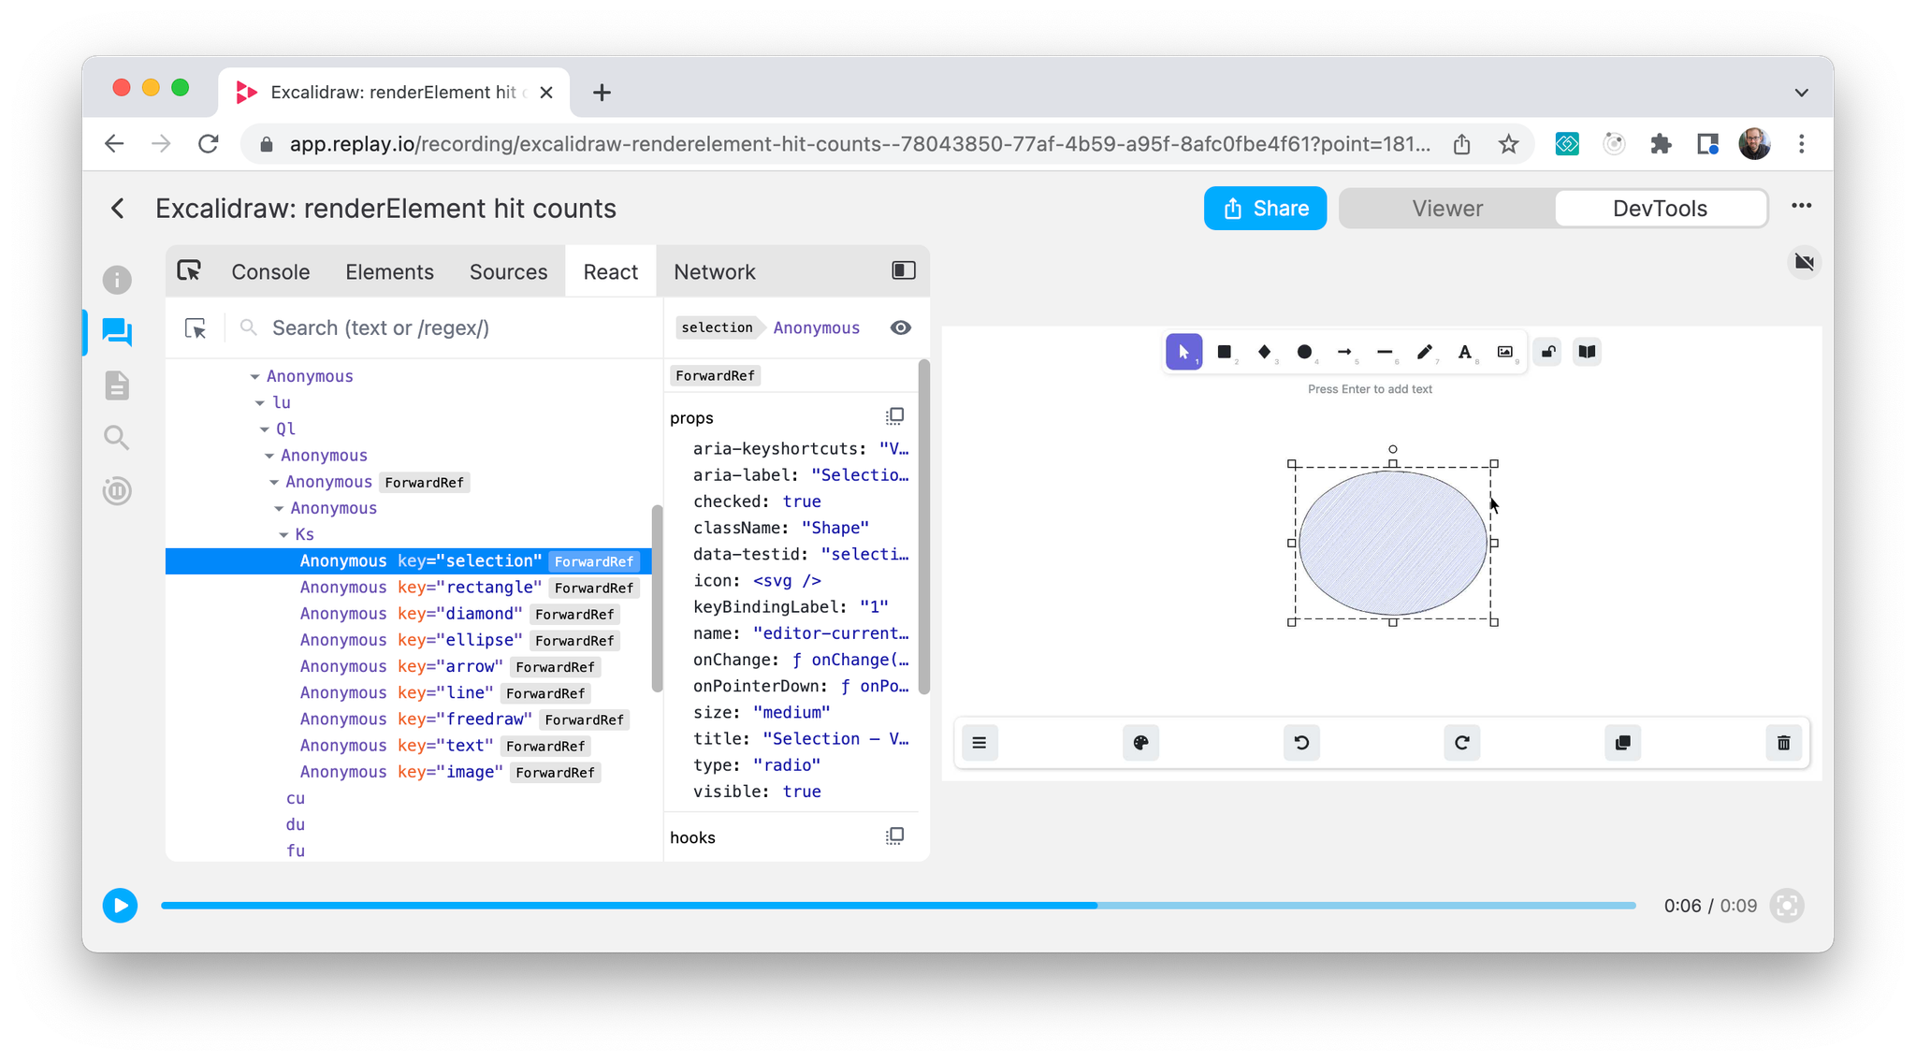Toggle visibility of selected component
Screen dimensions: 1916x1061
point(901,328)
